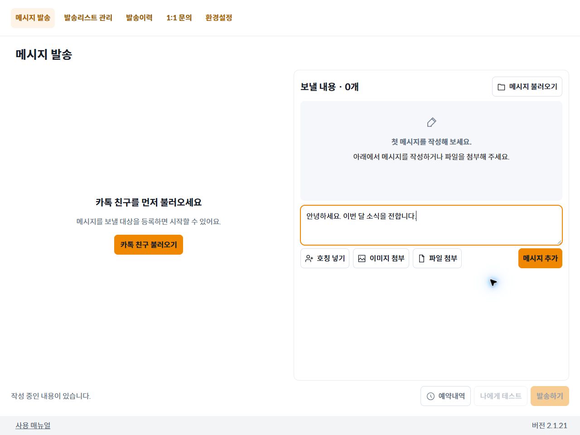This screenshot has width=580, height=435.
Task: Click file icon for 파일 첨부
Action: pyautogui.click(x=421, y=258)
